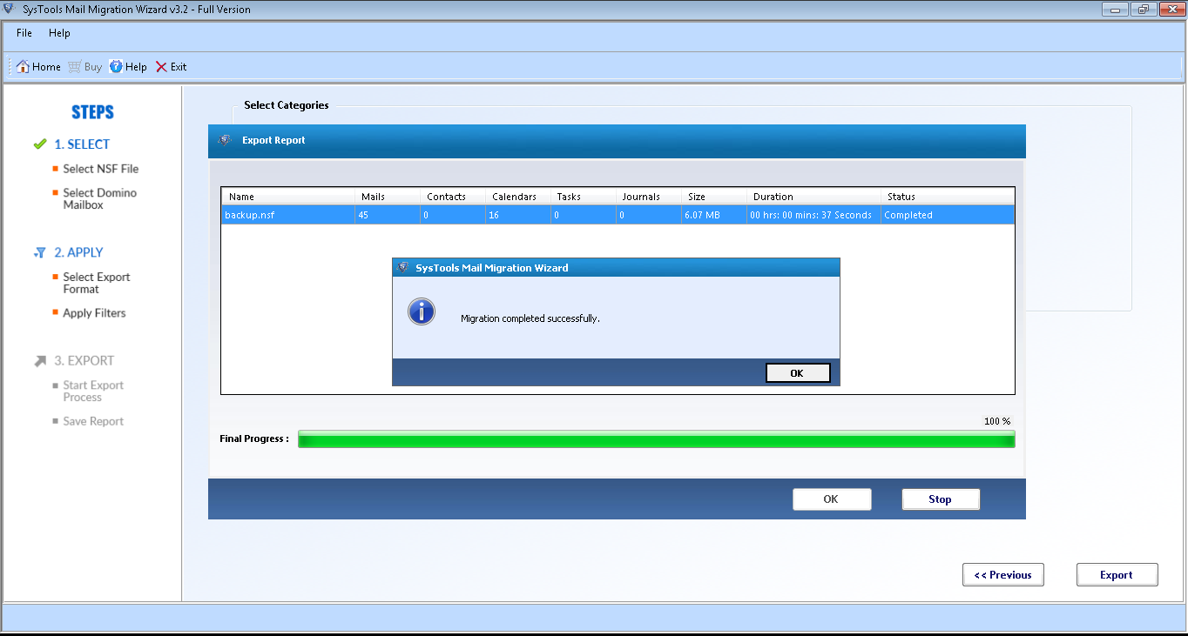Open the Help menu in menu bar
Viewport: 1188px width, 636px height.
click(x=59, y=33)
